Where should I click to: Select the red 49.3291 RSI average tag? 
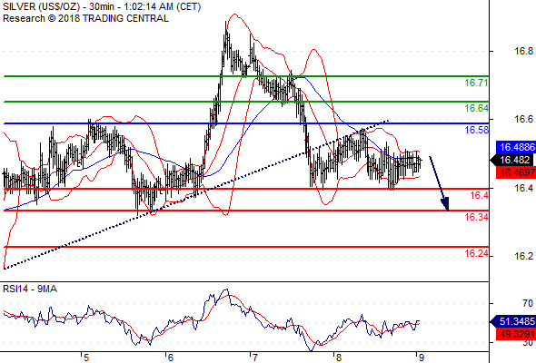click(516, 334)
